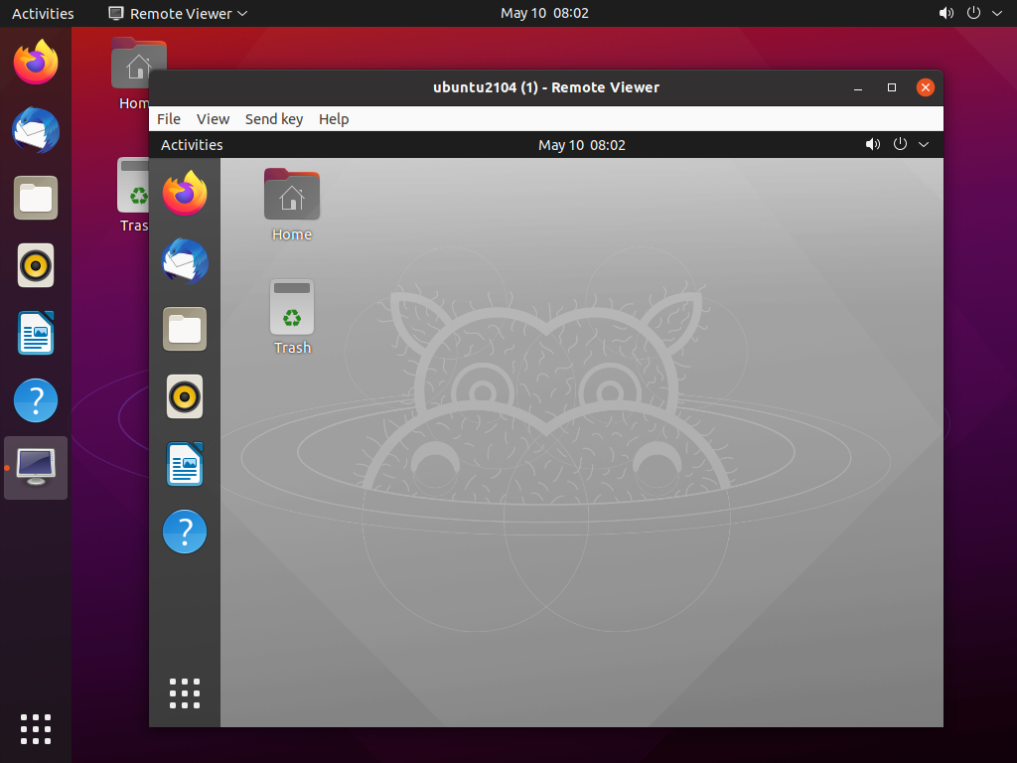This screenshot has width=1017, height=763.
Task: Open Thunderbird mail in the remote desktop
Action: 185,261
